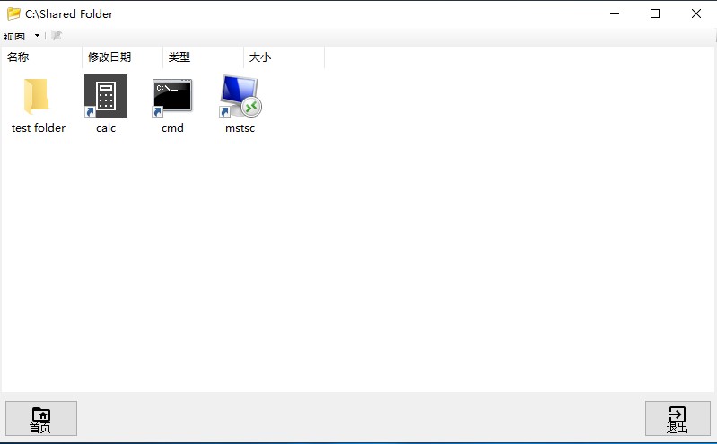Select the cmd shortcut icon
Screen dimensions: 717x444
coord(172,97)
